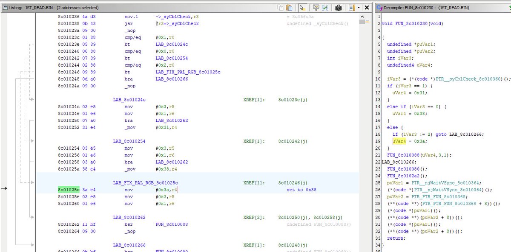Click XREF address 8c01023e(j)

[293, 100]
